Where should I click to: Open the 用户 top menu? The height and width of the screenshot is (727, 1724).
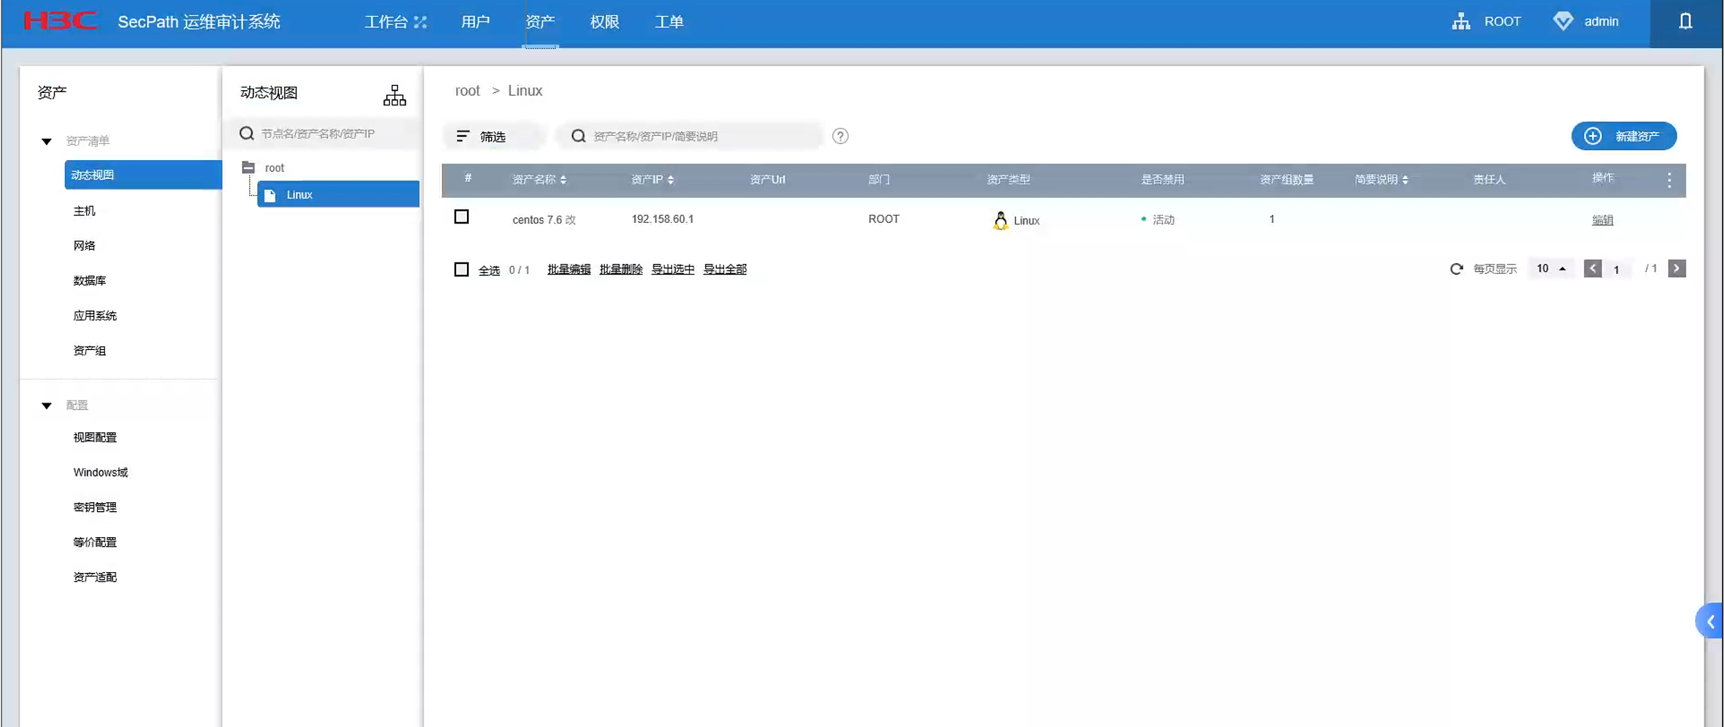(x=475, y=22)
